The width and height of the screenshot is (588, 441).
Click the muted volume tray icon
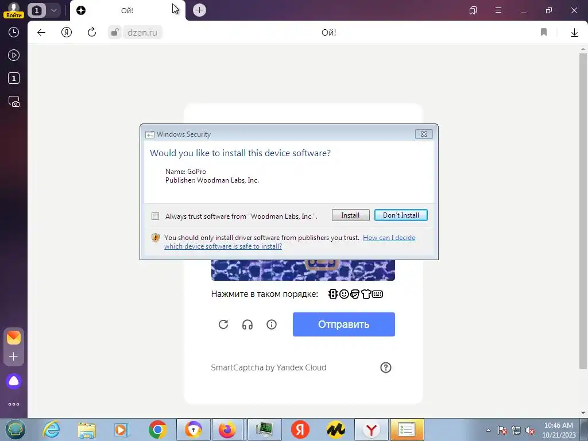[x=530, y=430]
